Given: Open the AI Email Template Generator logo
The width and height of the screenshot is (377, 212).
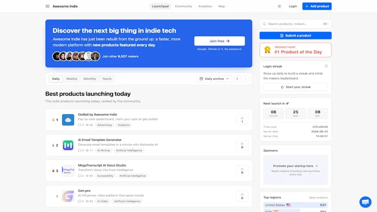Looking at the screenshot, I should (x=68, y=145).
